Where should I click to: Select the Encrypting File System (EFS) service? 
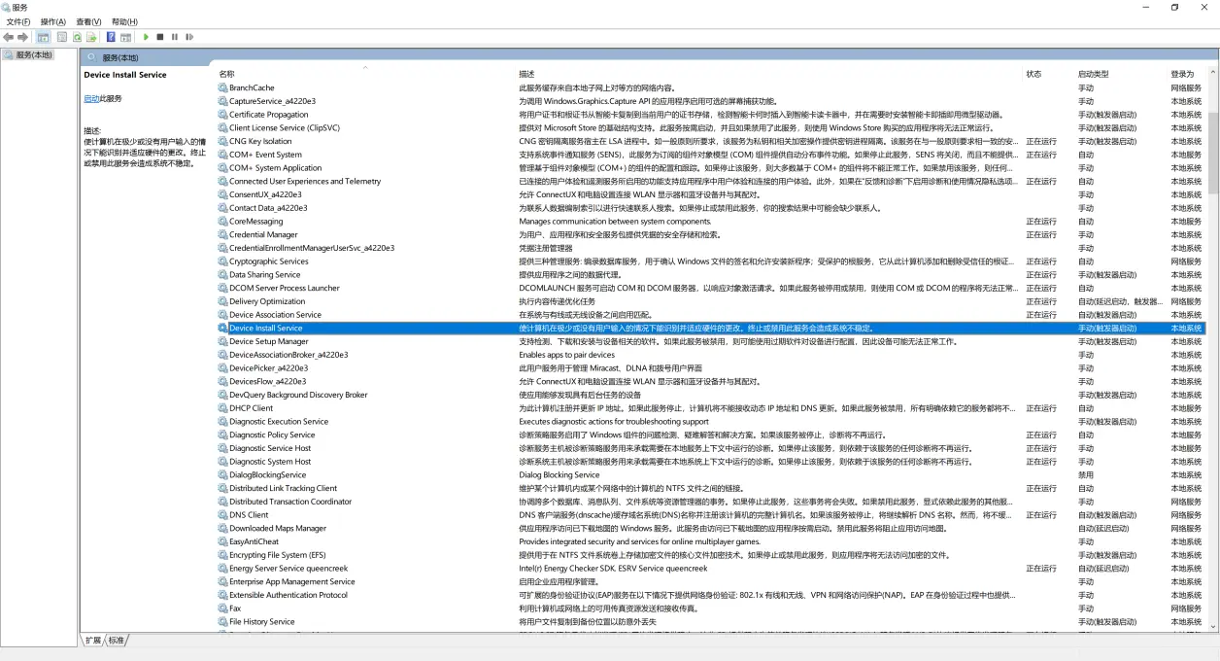(277, 555)
